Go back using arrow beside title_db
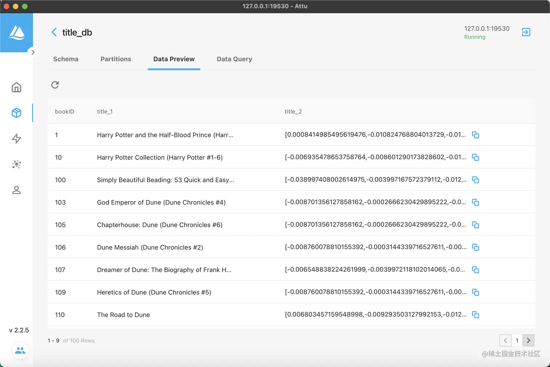 tap(54, 32)
